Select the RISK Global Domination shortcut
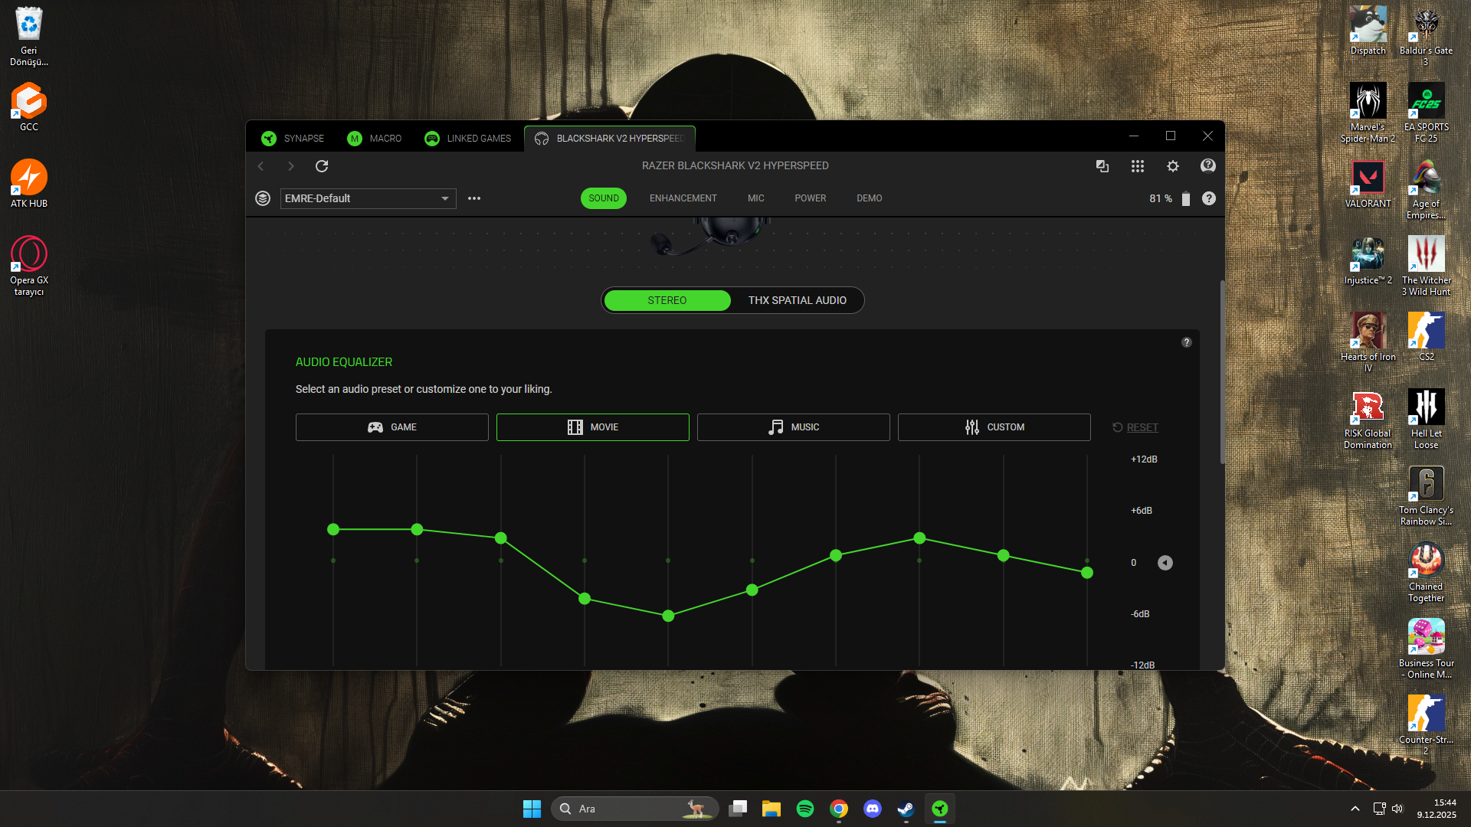 point(1368,419)
